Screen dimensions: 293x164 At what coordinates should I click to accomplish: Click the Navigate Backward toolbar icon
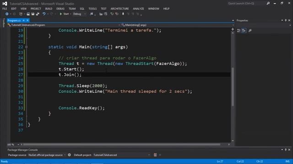pyautogui.click(x=7, y=14)
